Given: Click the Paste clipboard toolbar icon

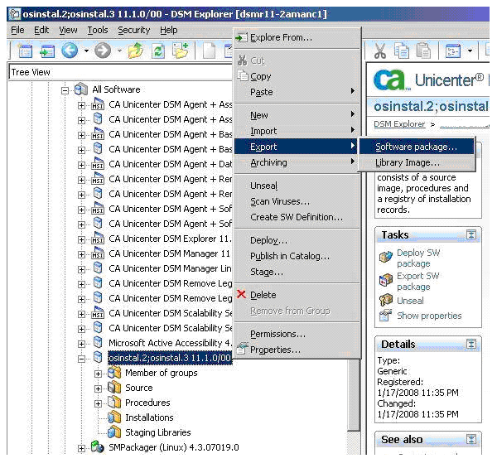Looking at the screenshot, I should (423, 51).
